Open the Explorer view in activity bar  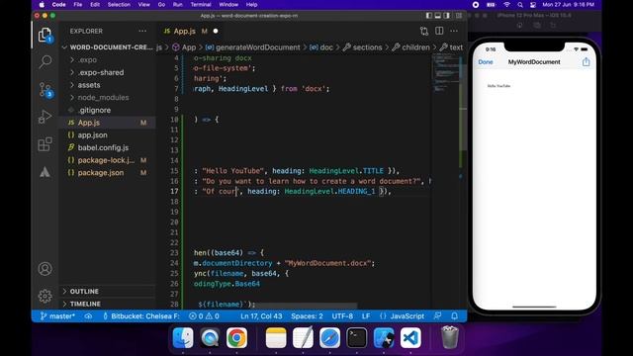click(45, 36)
